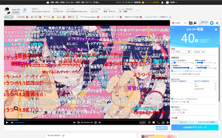The height and width of the screenshot is (138, 222).
Task: Toggle comment display speech-bubble icon
Action: pos(154,123)
